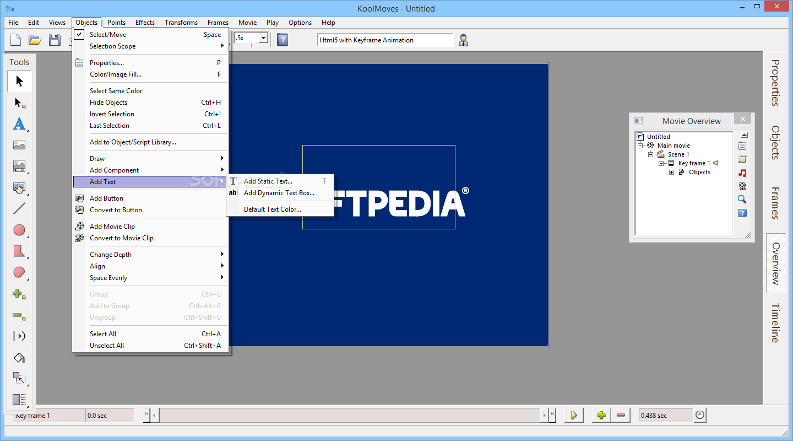The image size is (793, 441).
Task: Open the Change Depth submenu
Action: point(150,255)
